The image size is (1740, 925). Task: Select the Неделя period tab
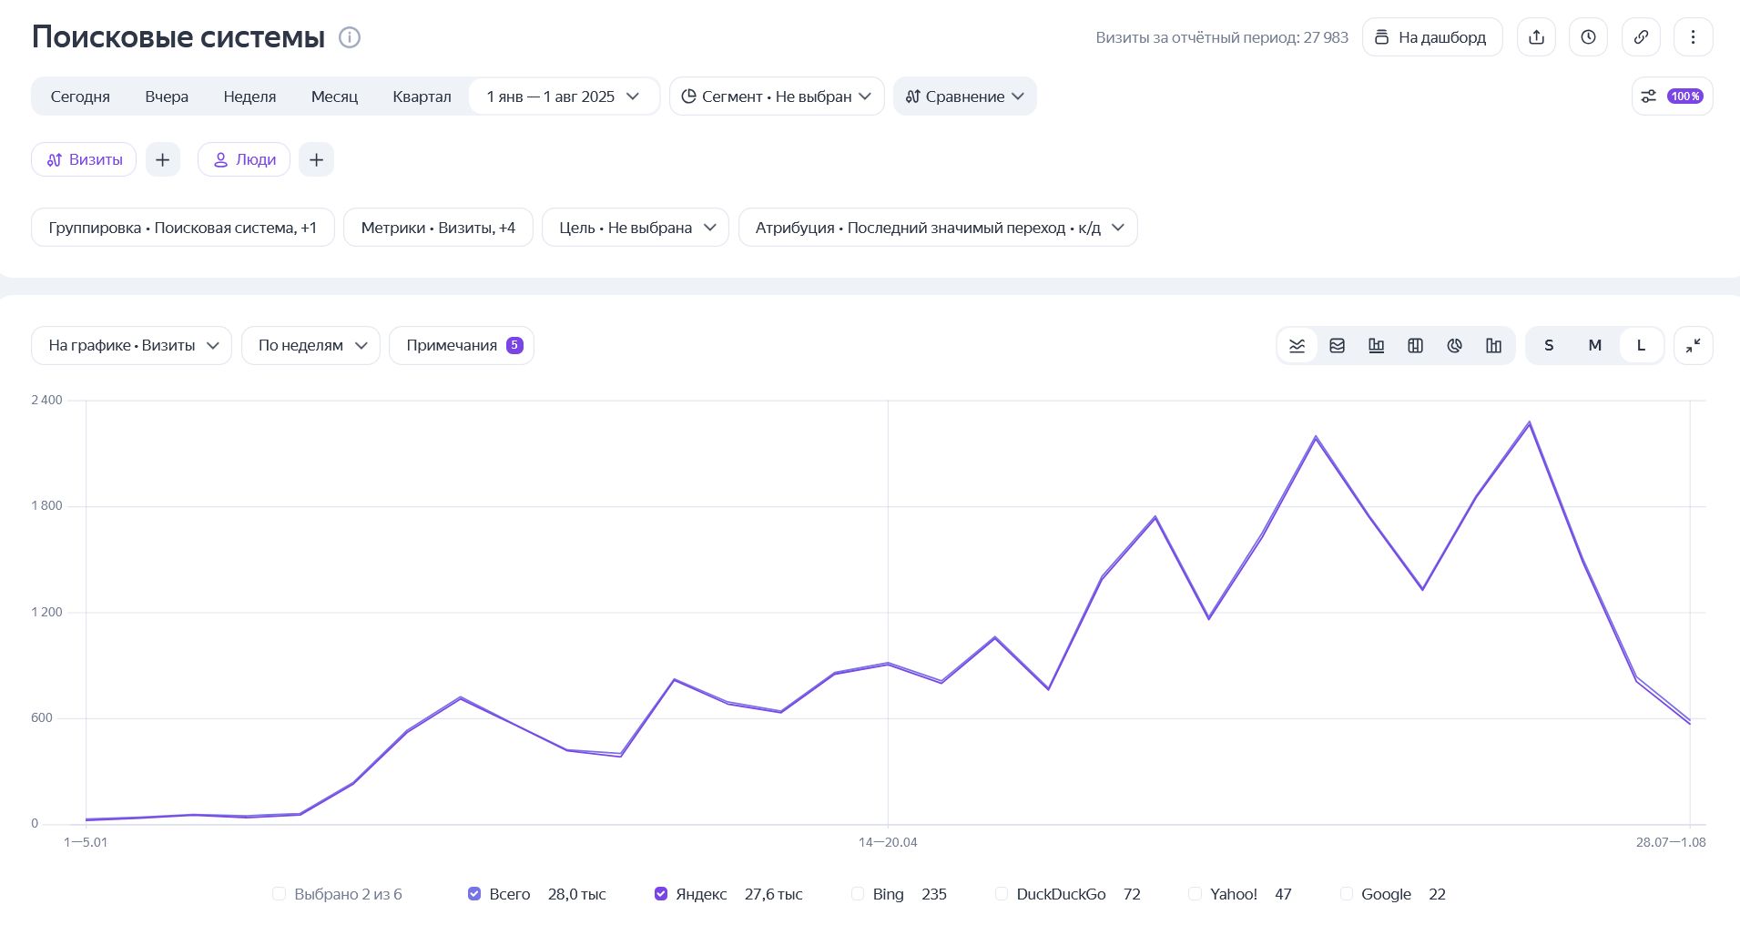[249, 97]
